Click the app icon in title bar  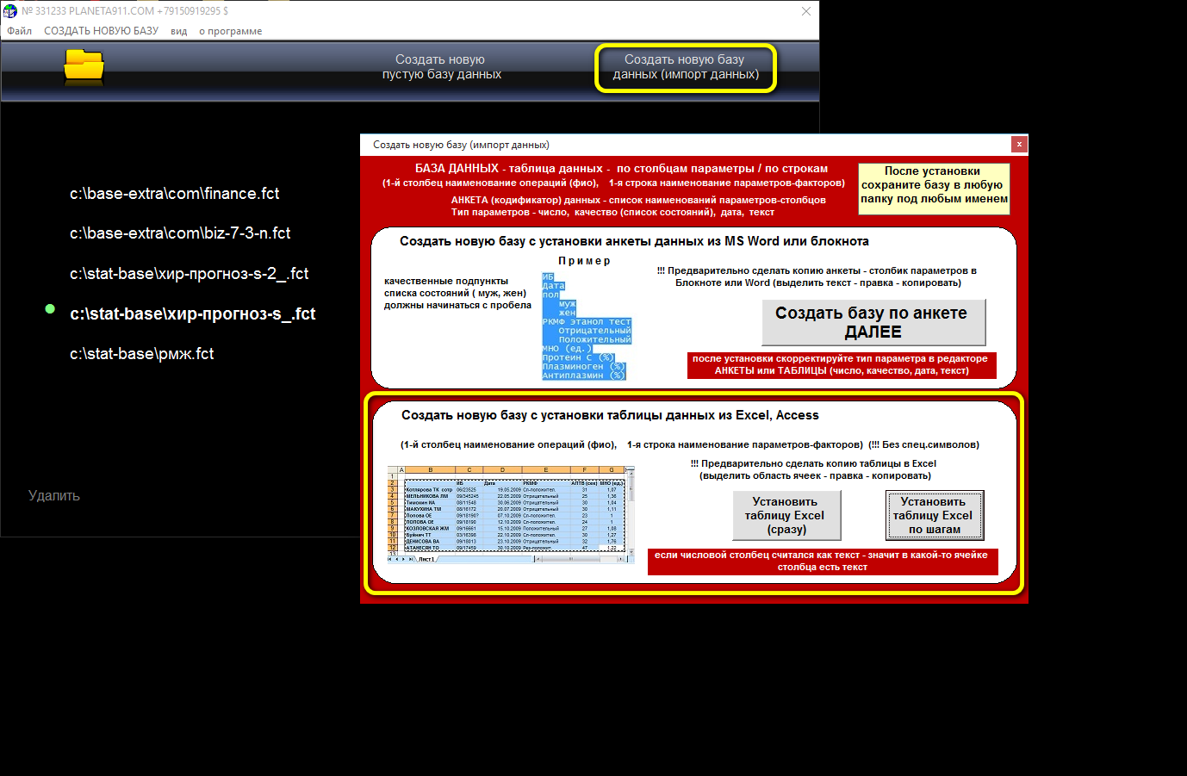click(x=10, y=11)
